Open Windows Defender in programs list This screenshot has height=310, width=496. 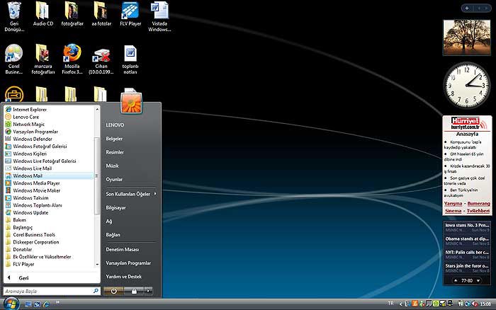[x=33, y=139]
